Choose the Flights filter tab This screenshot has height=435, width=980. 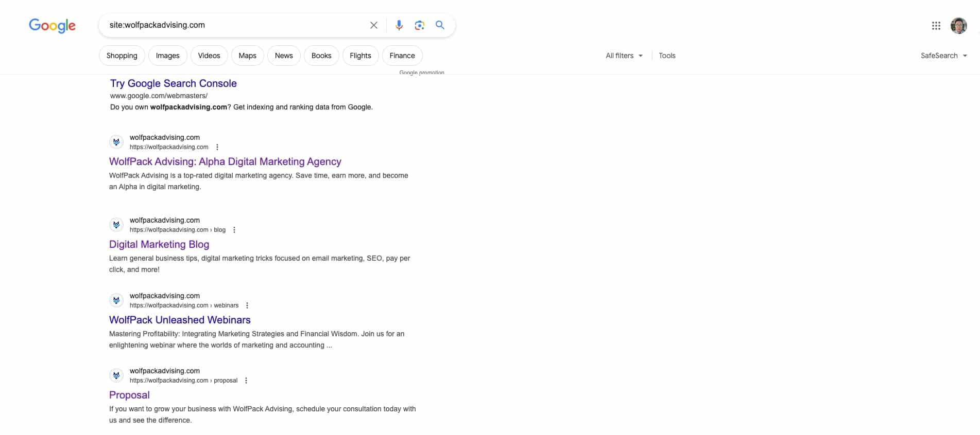[360, 56]
